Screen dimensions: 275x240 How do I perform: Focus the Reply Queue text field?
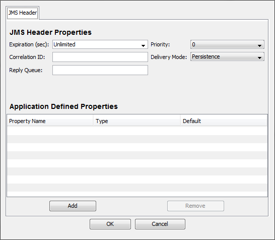pyautogui.click(x=100, y=70)
